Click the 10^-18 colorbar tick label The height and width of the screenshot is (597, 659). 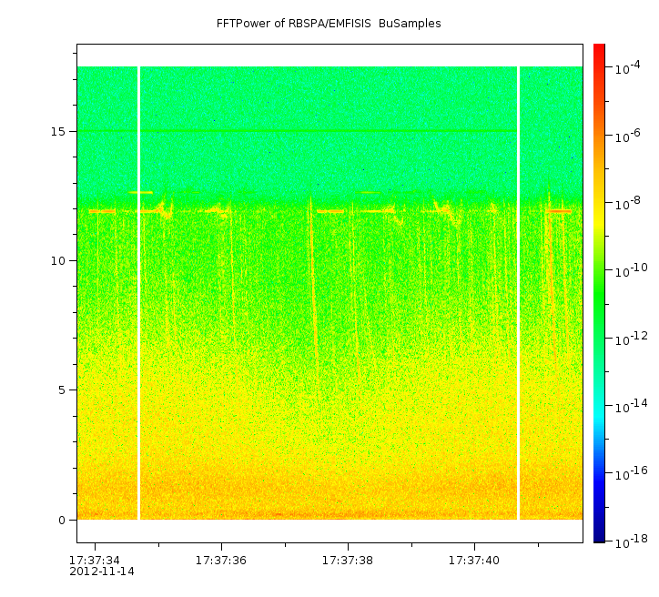628,541
